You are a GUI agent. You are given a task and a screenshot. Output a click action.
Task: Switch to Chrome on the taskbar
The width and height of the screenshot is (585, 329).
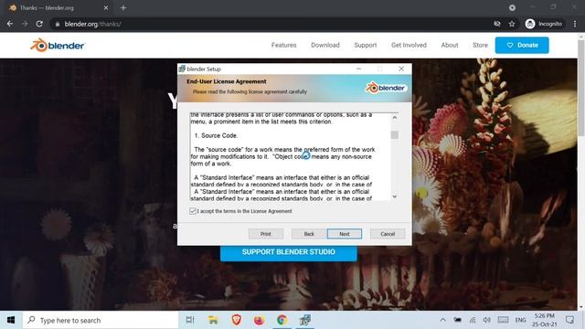(282, 320)
